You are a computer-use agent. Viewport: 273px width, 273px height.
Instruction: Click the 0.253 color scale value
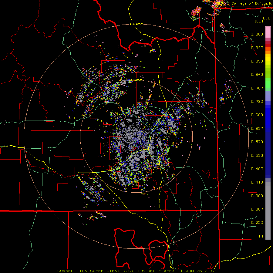(x=257, y=223)
